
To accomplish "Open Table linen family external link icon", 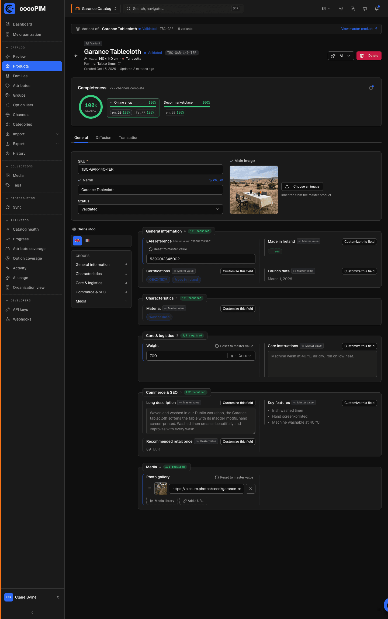I will tap(119, 64).
